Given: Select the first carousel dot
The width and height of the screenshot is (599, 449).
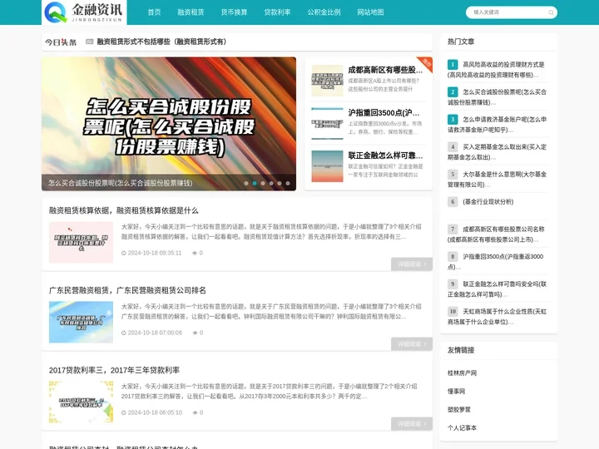Looking at the screenshot, I should tap(246, 183).
